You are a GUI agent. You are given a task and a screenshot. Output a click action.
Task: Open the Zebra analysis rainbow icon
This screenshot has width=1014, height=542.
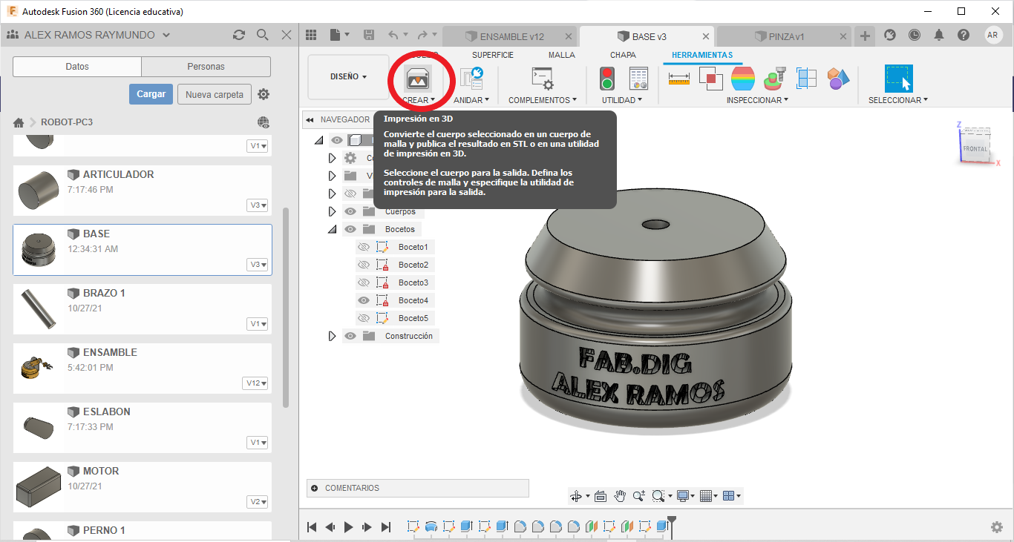pyautogui.click(x=743, y=78)
